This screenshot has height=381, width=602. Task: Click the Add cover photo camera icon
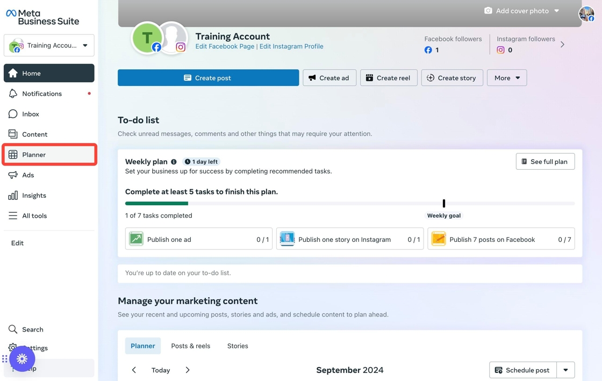click(x=488, y=11)
